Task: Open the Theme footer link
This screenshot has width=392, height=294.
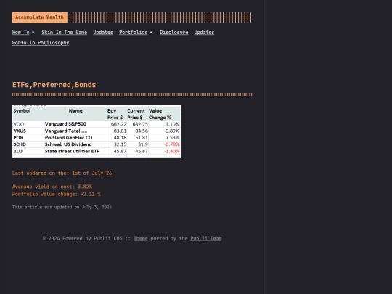Action: point(141,239)
